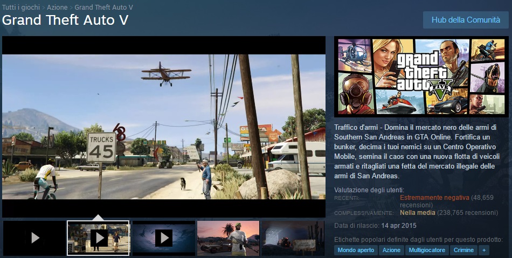The image size is (512, 258).
Task: Select the Multigiocatore tag
Action: coord(427,250)
